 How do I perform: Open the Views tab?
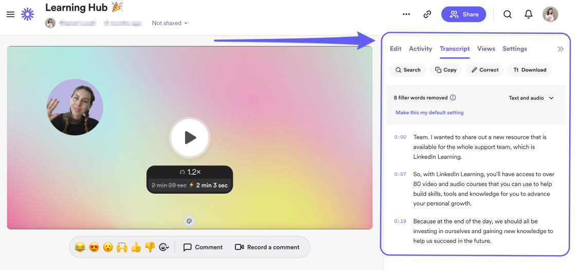tap(486, 49)
